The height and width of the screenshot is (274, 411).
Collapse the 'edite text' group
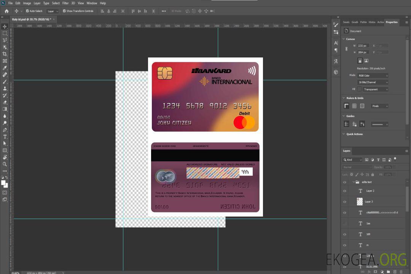point(353,182)
